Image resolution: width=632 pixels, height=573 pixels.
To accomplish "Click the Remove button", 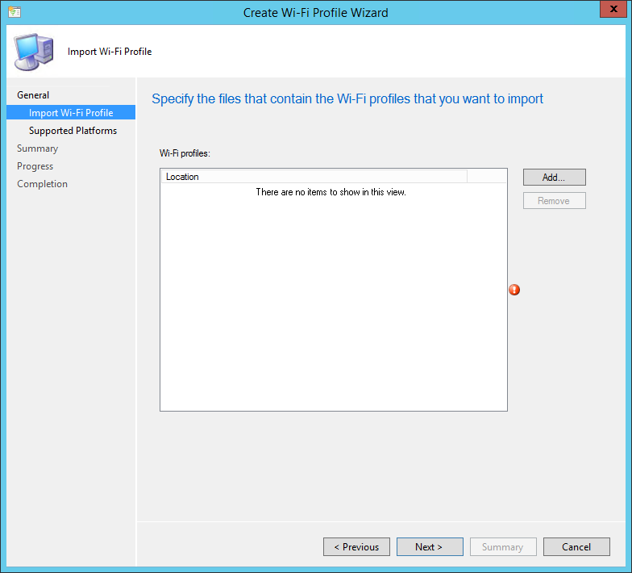I will (x=554, y=201).
